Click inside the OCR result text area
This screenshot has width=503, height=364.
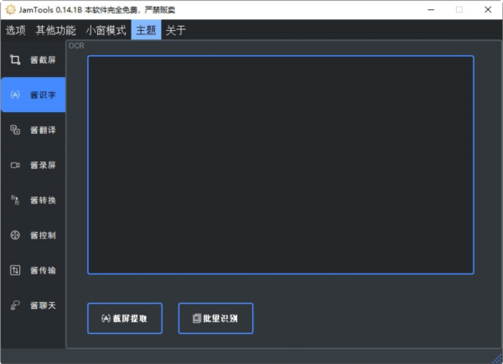(281, 165)
